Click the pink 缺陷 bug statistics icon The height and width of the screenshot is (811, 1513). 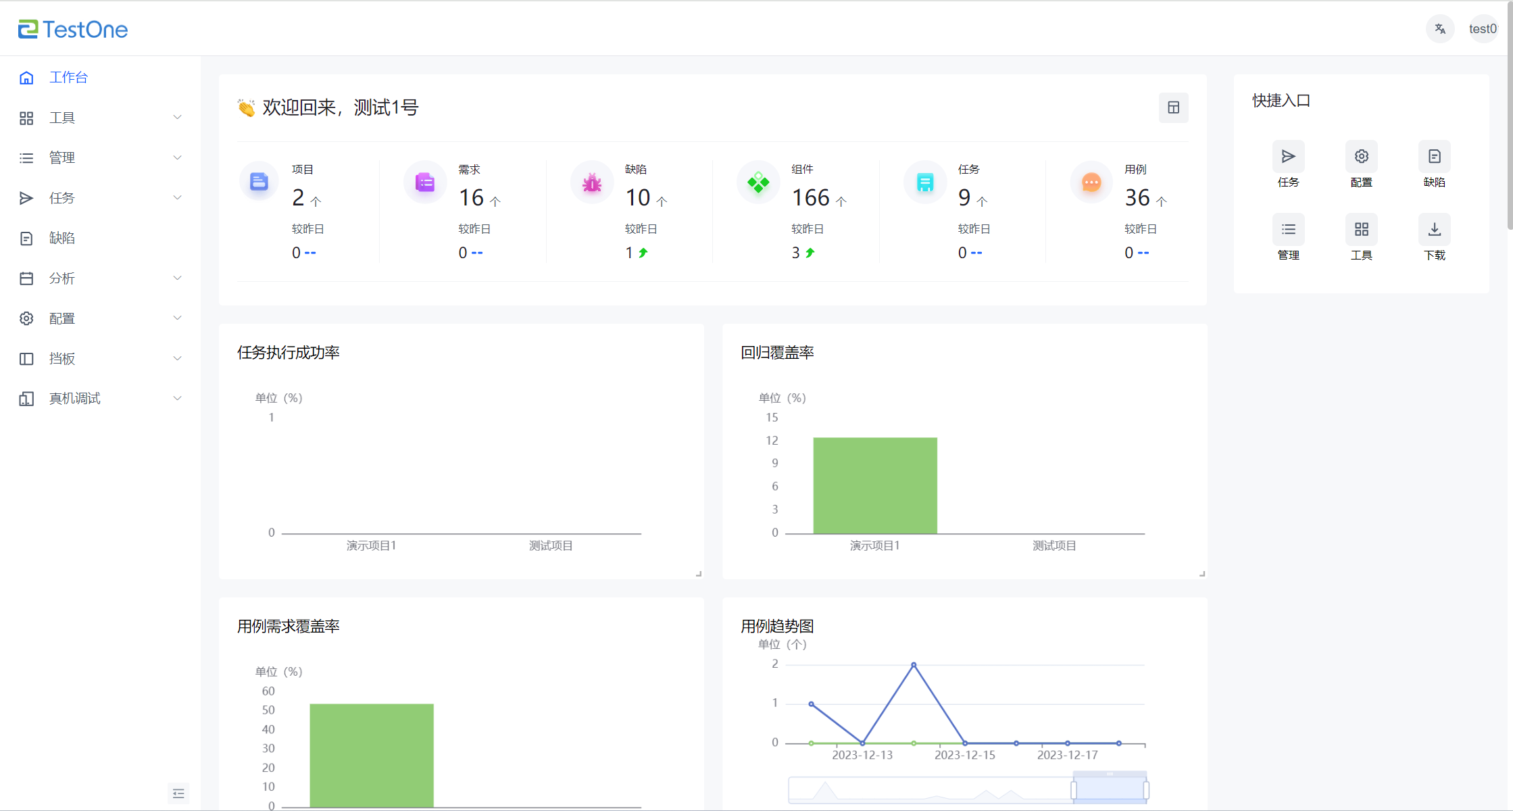[592, 182]
